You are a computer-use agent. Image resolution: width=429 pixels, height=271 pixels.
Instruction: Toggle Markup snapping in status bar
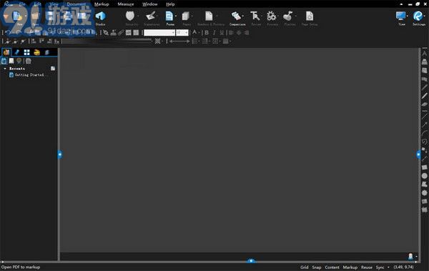350,267
